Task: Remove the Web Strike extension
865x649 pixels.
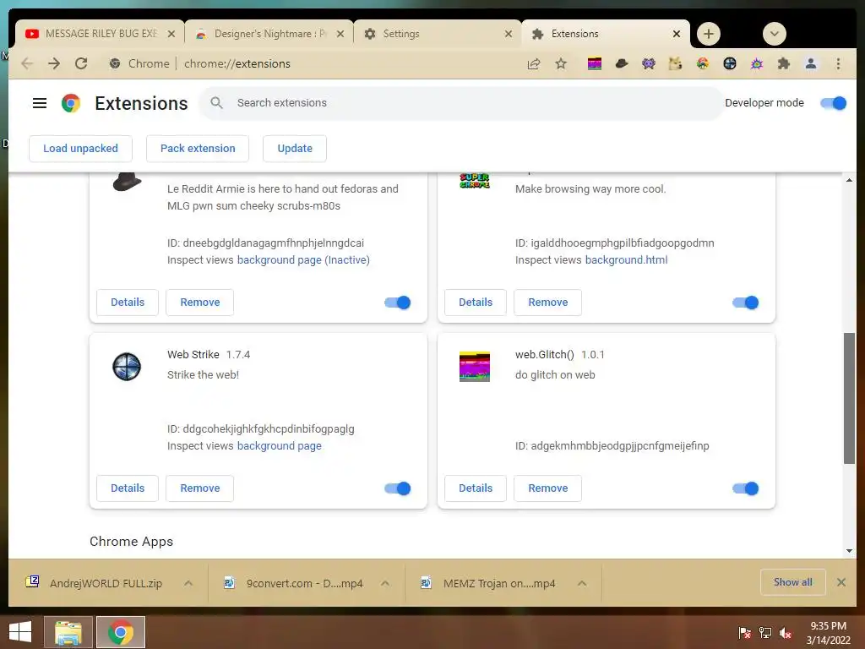Action: point(199,488)
